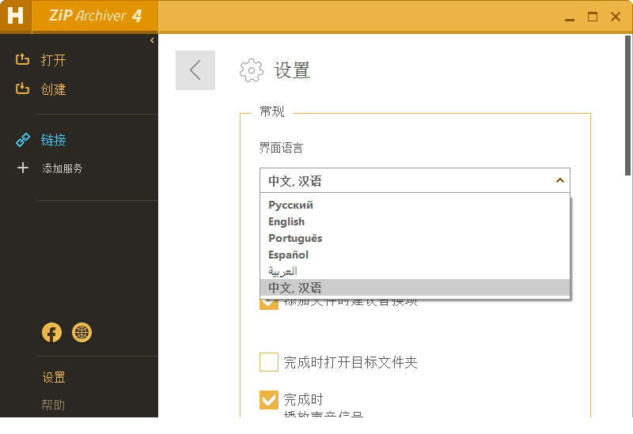Choose العربية from language list
This screenshot has width=633, height=434.
coord(415,271)
